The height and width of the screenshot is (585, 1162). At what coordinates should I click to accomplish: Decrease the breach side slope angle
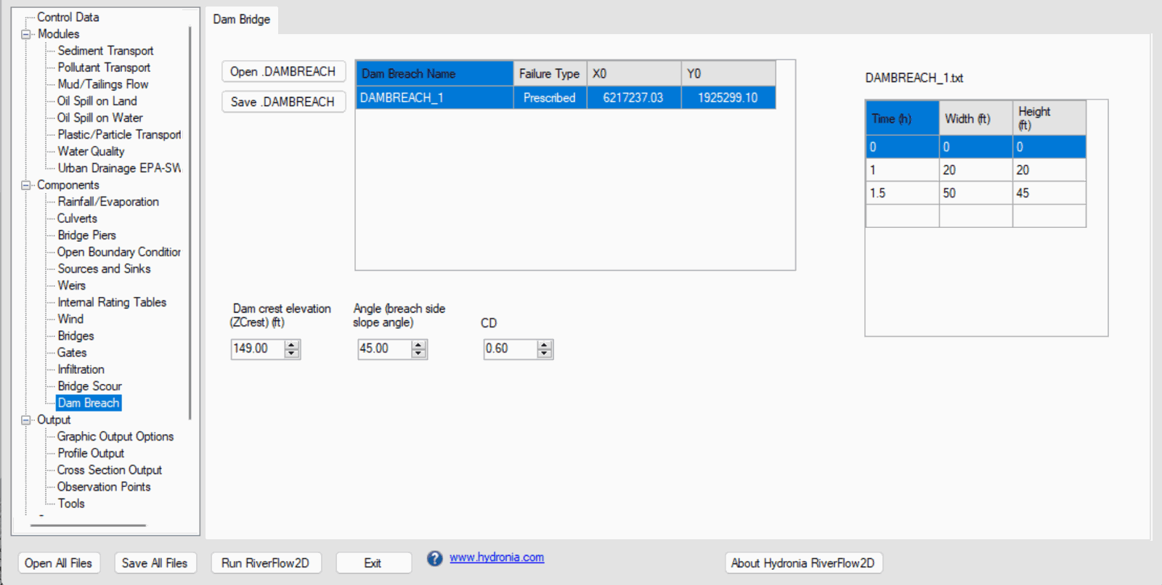click(x=418, y=353)
